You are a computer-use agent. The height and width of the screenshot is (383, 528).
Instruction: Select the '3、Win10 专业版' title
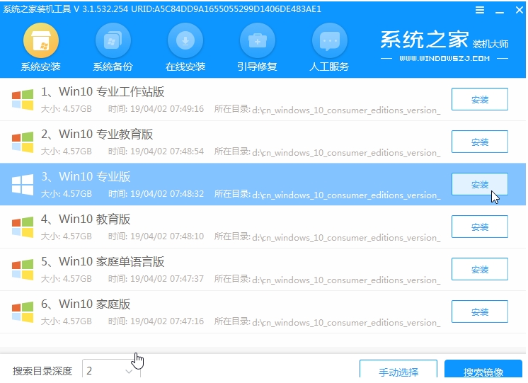click(x=86, y=176)
